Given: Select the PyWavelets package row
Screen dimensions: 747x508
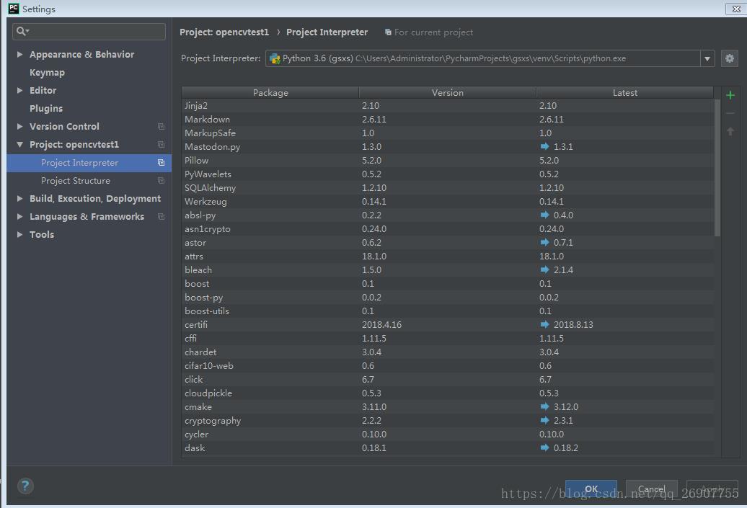Looking at the screenshot, I should pos(447,174).
